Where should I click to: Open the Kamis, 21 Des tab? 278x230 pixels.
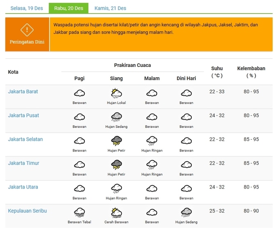pyautogui.click(x=110, y=8)
